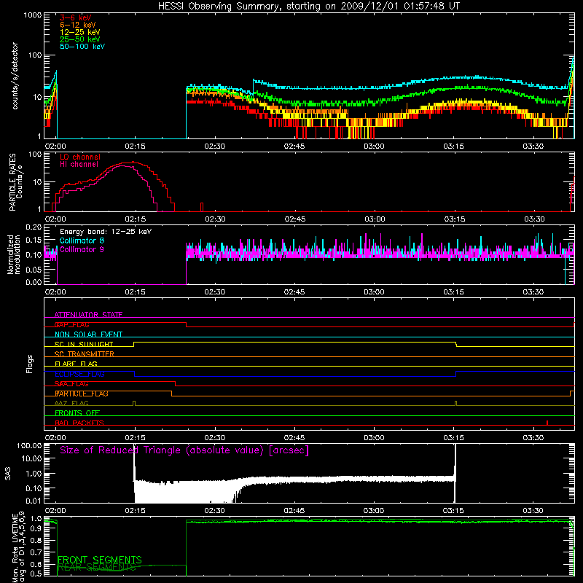583x583 pixels.
Task: Click the GAP_FLAG label
Action: point(71,324)
